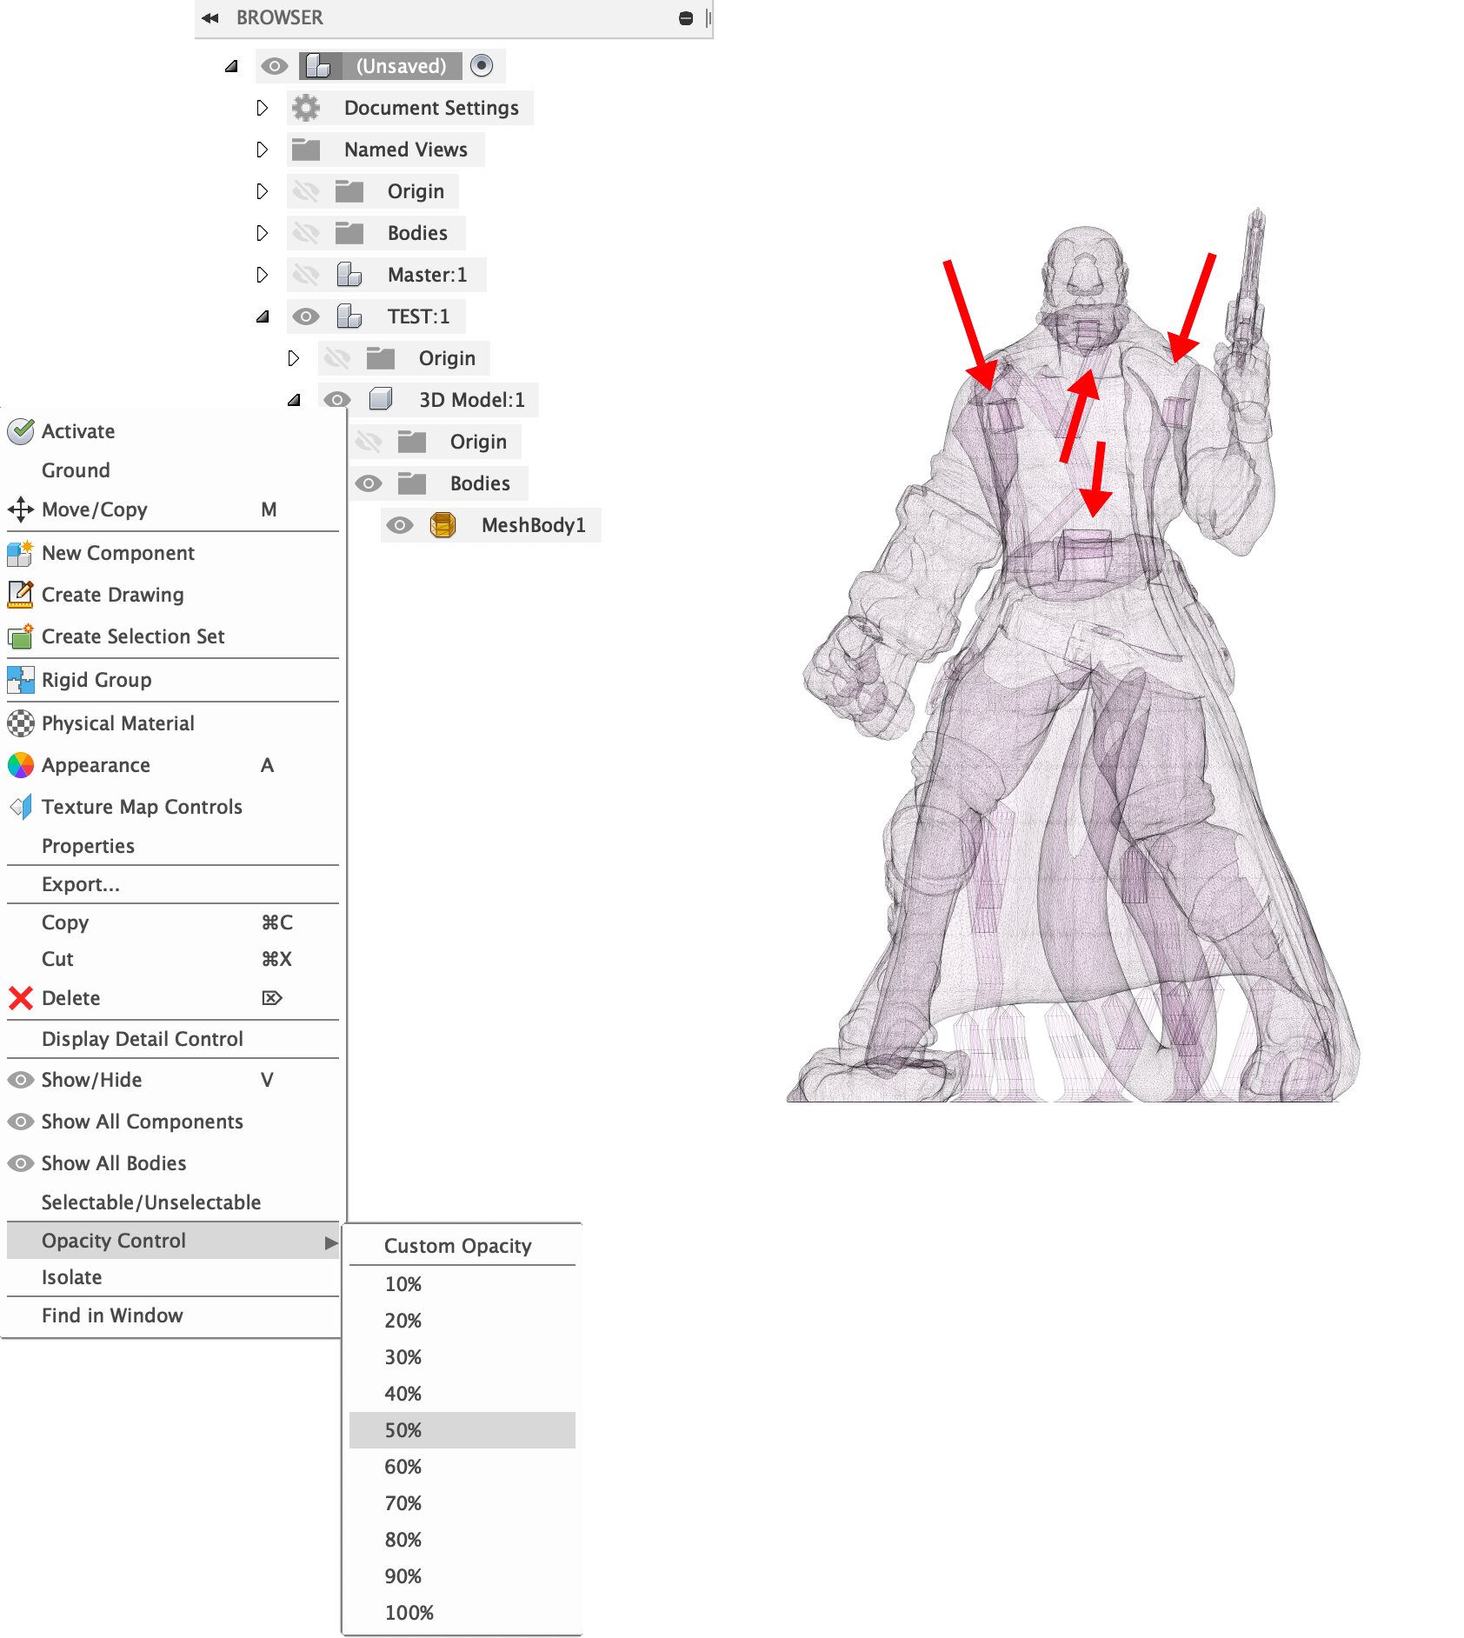Click the Rigid Group icon

(21, 680)
